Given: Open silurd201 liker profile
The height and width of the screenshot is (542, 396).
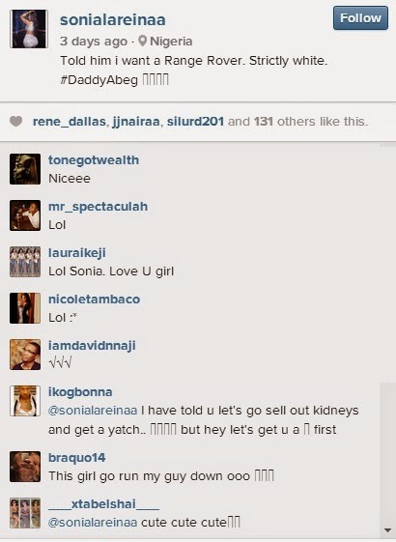Looking at the screenshot, I should tap(195, 122).
